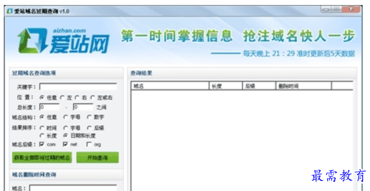This screenshot has width=370, height=191.
Task: Select the 左或右 position radio button
Action: (x=93, y=97)
